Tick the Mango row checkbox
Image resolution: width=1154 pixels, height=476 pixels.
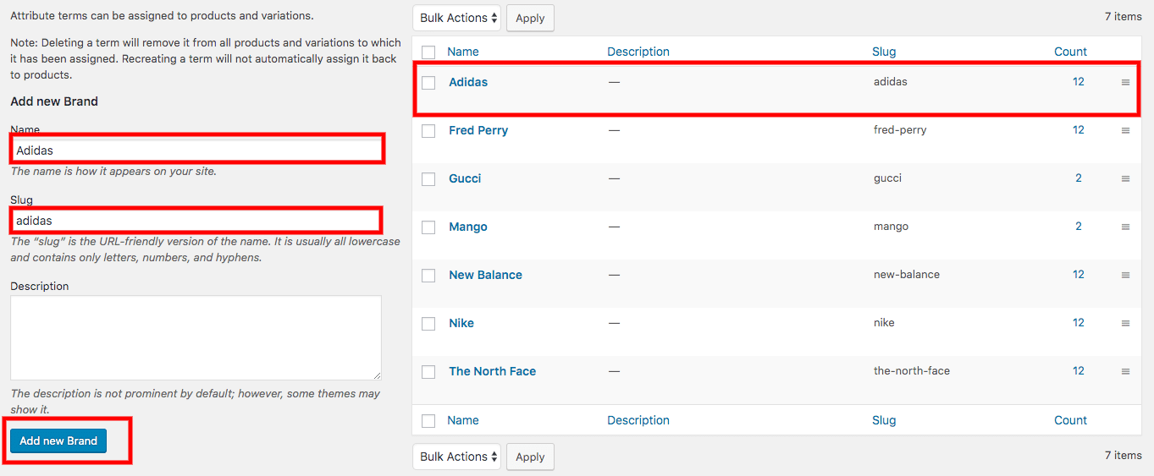(428, 227)
